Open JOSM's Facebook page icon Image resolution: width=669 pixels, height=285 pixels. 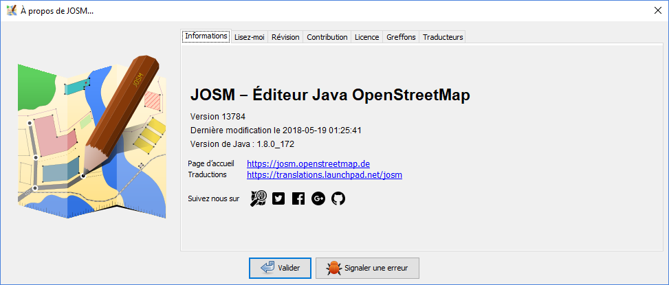298,198
